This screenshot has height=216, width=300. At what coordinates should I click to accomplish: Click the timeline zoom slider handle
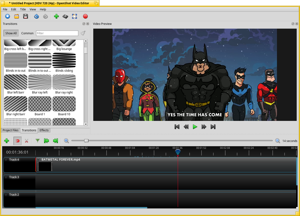(86, 141)
